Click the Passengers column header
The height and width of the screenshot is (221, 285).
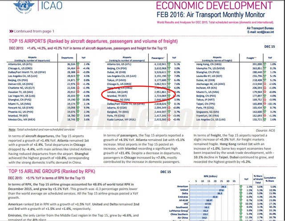pyautogui.click(x=158, y=58)
